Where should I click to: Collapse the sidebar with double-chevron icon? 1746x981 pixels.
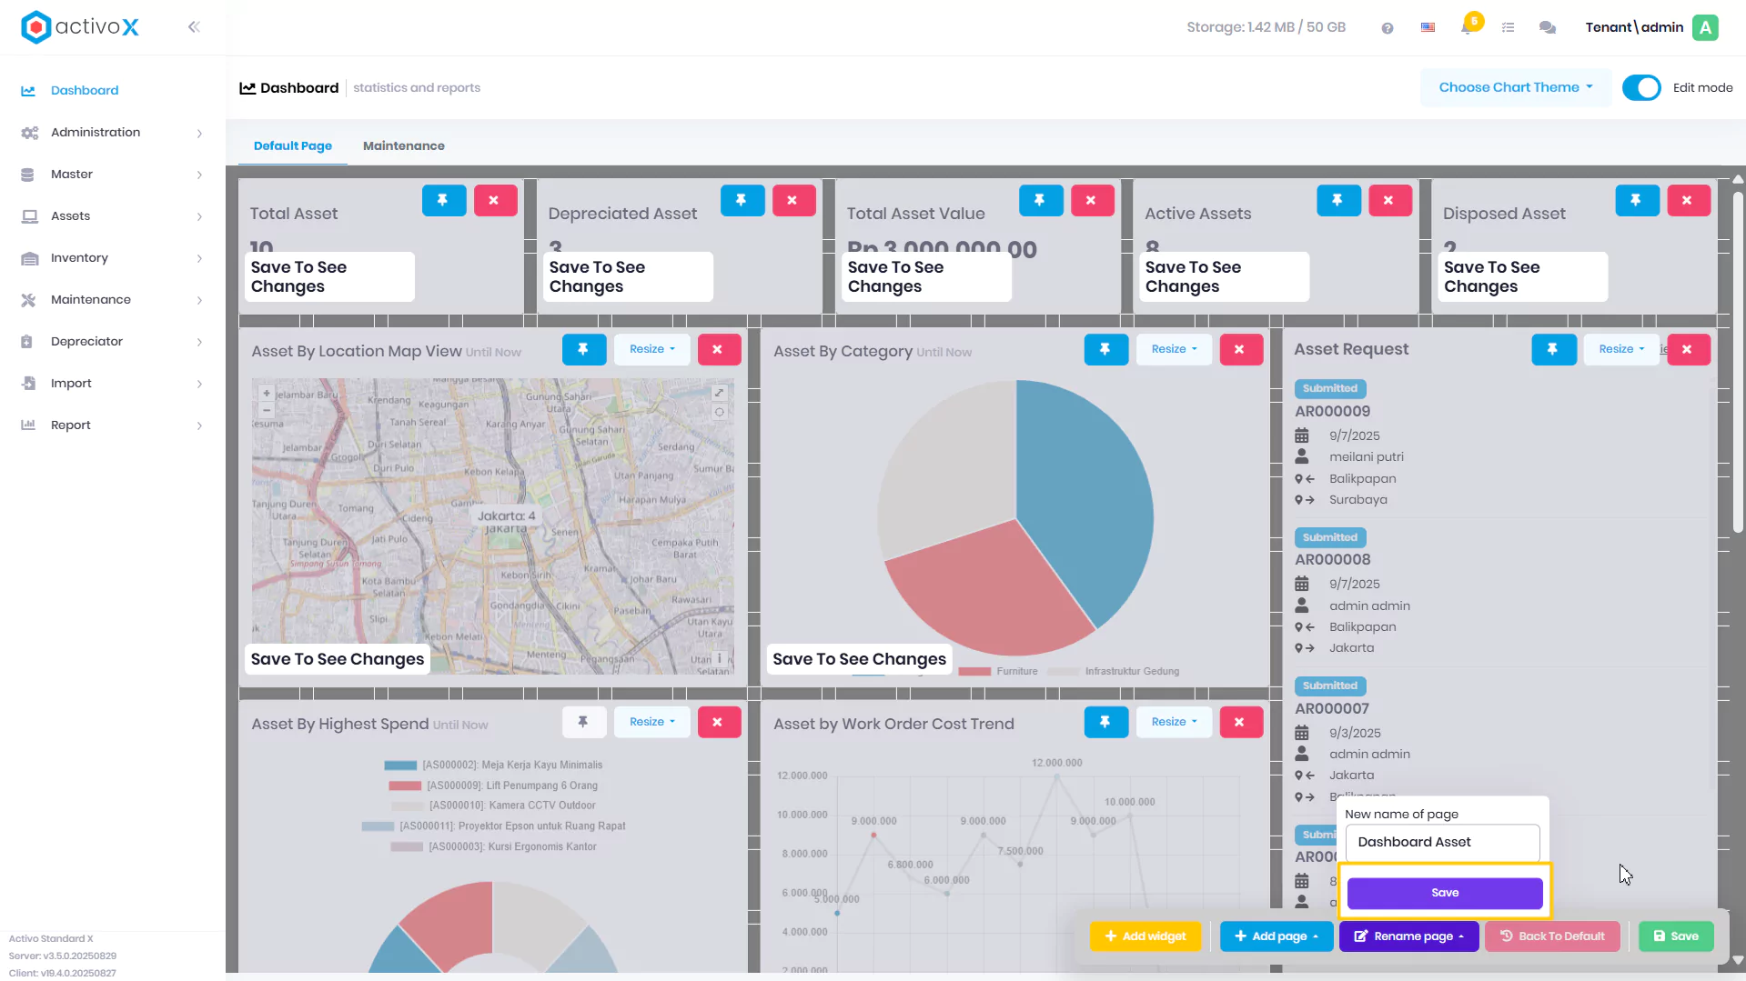(194, 27)
